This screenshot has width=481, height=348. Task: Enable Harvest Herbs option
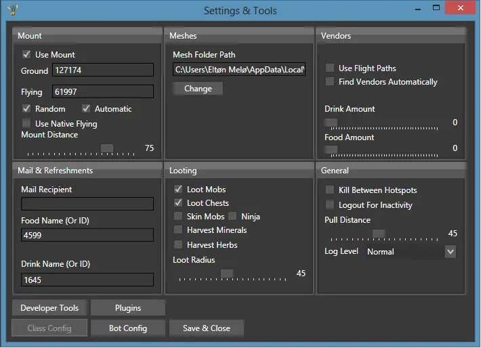pyautogui.click(x=179, y=245)
